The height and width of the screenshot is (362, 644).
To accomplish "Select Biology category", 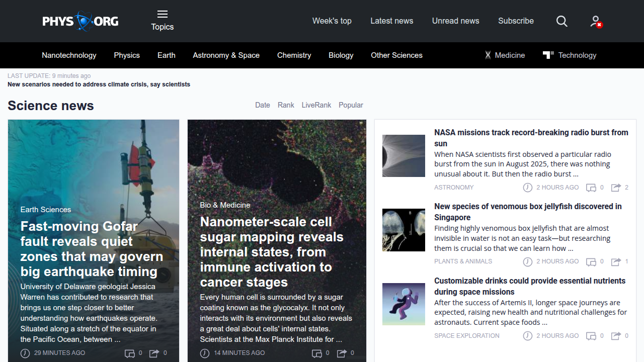I will (x=341, y=55).
